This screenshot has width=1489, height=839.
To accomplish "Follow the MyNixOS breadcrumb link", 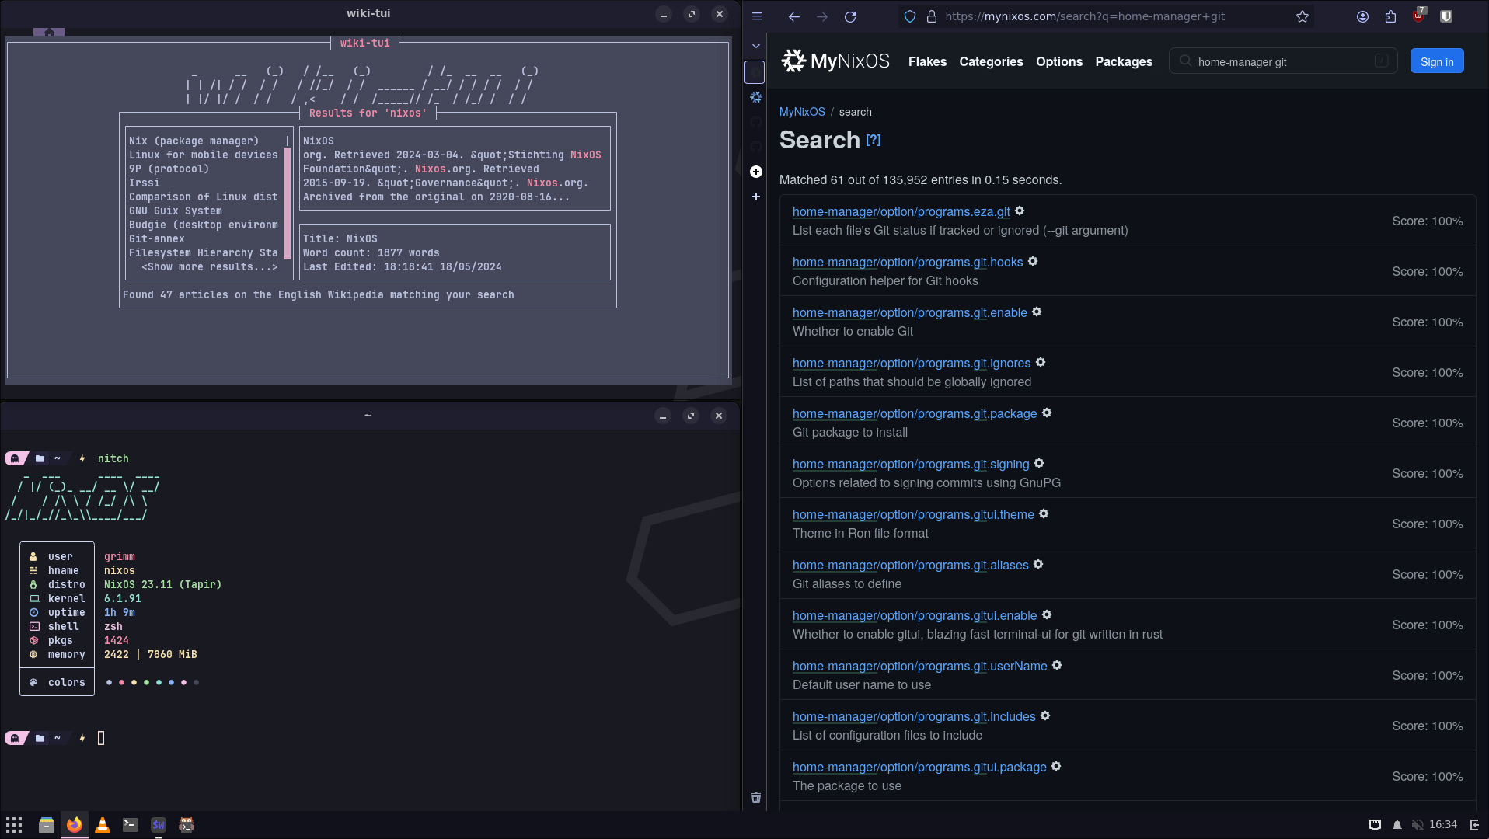I will (802, 112).
